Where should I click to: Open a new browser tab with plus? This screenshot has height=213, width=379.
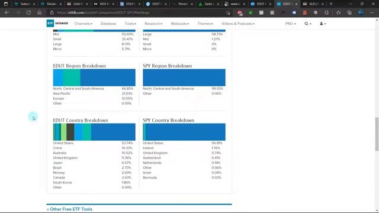point(331,4)
